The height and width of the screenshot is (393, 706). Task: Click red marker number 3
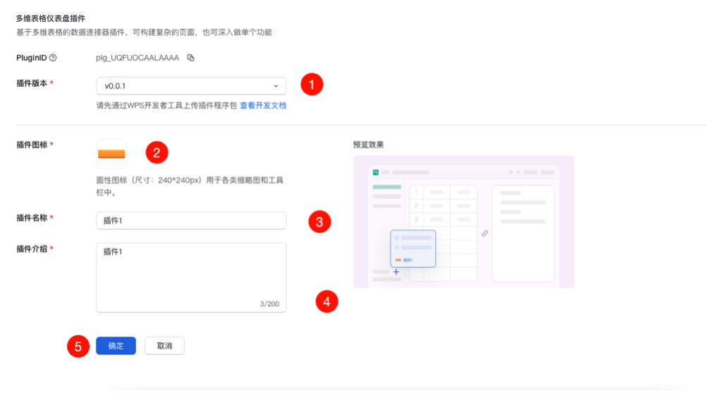click(x=319, y=222)
